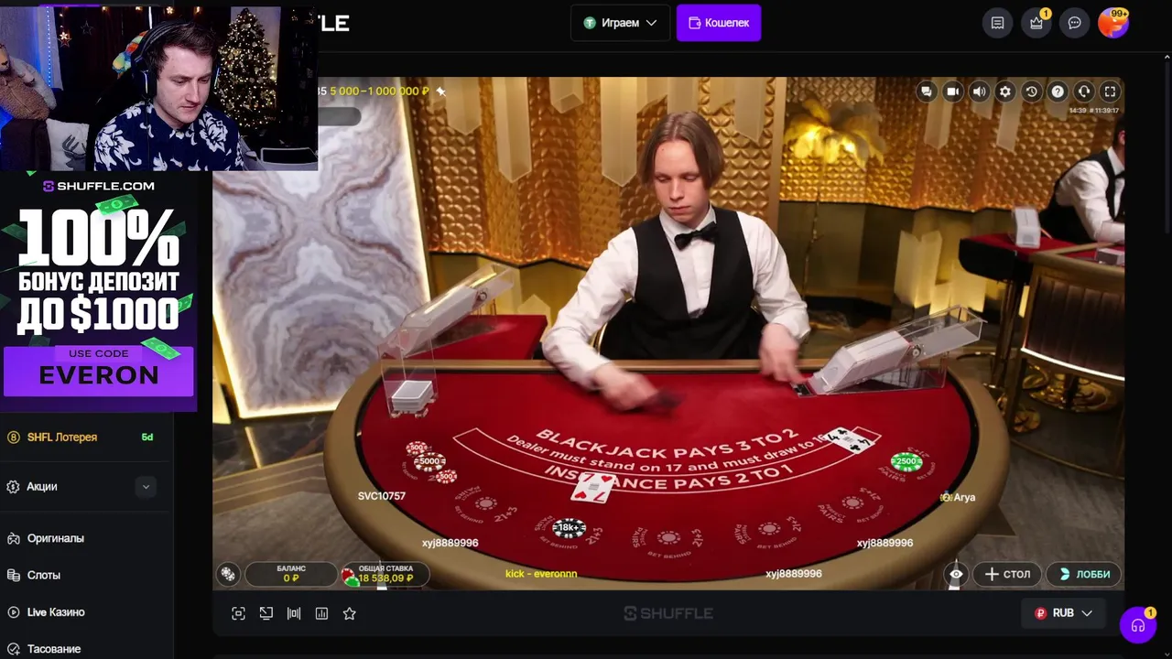
Task: Open the live table chat icon
Action: pos(927,92)
